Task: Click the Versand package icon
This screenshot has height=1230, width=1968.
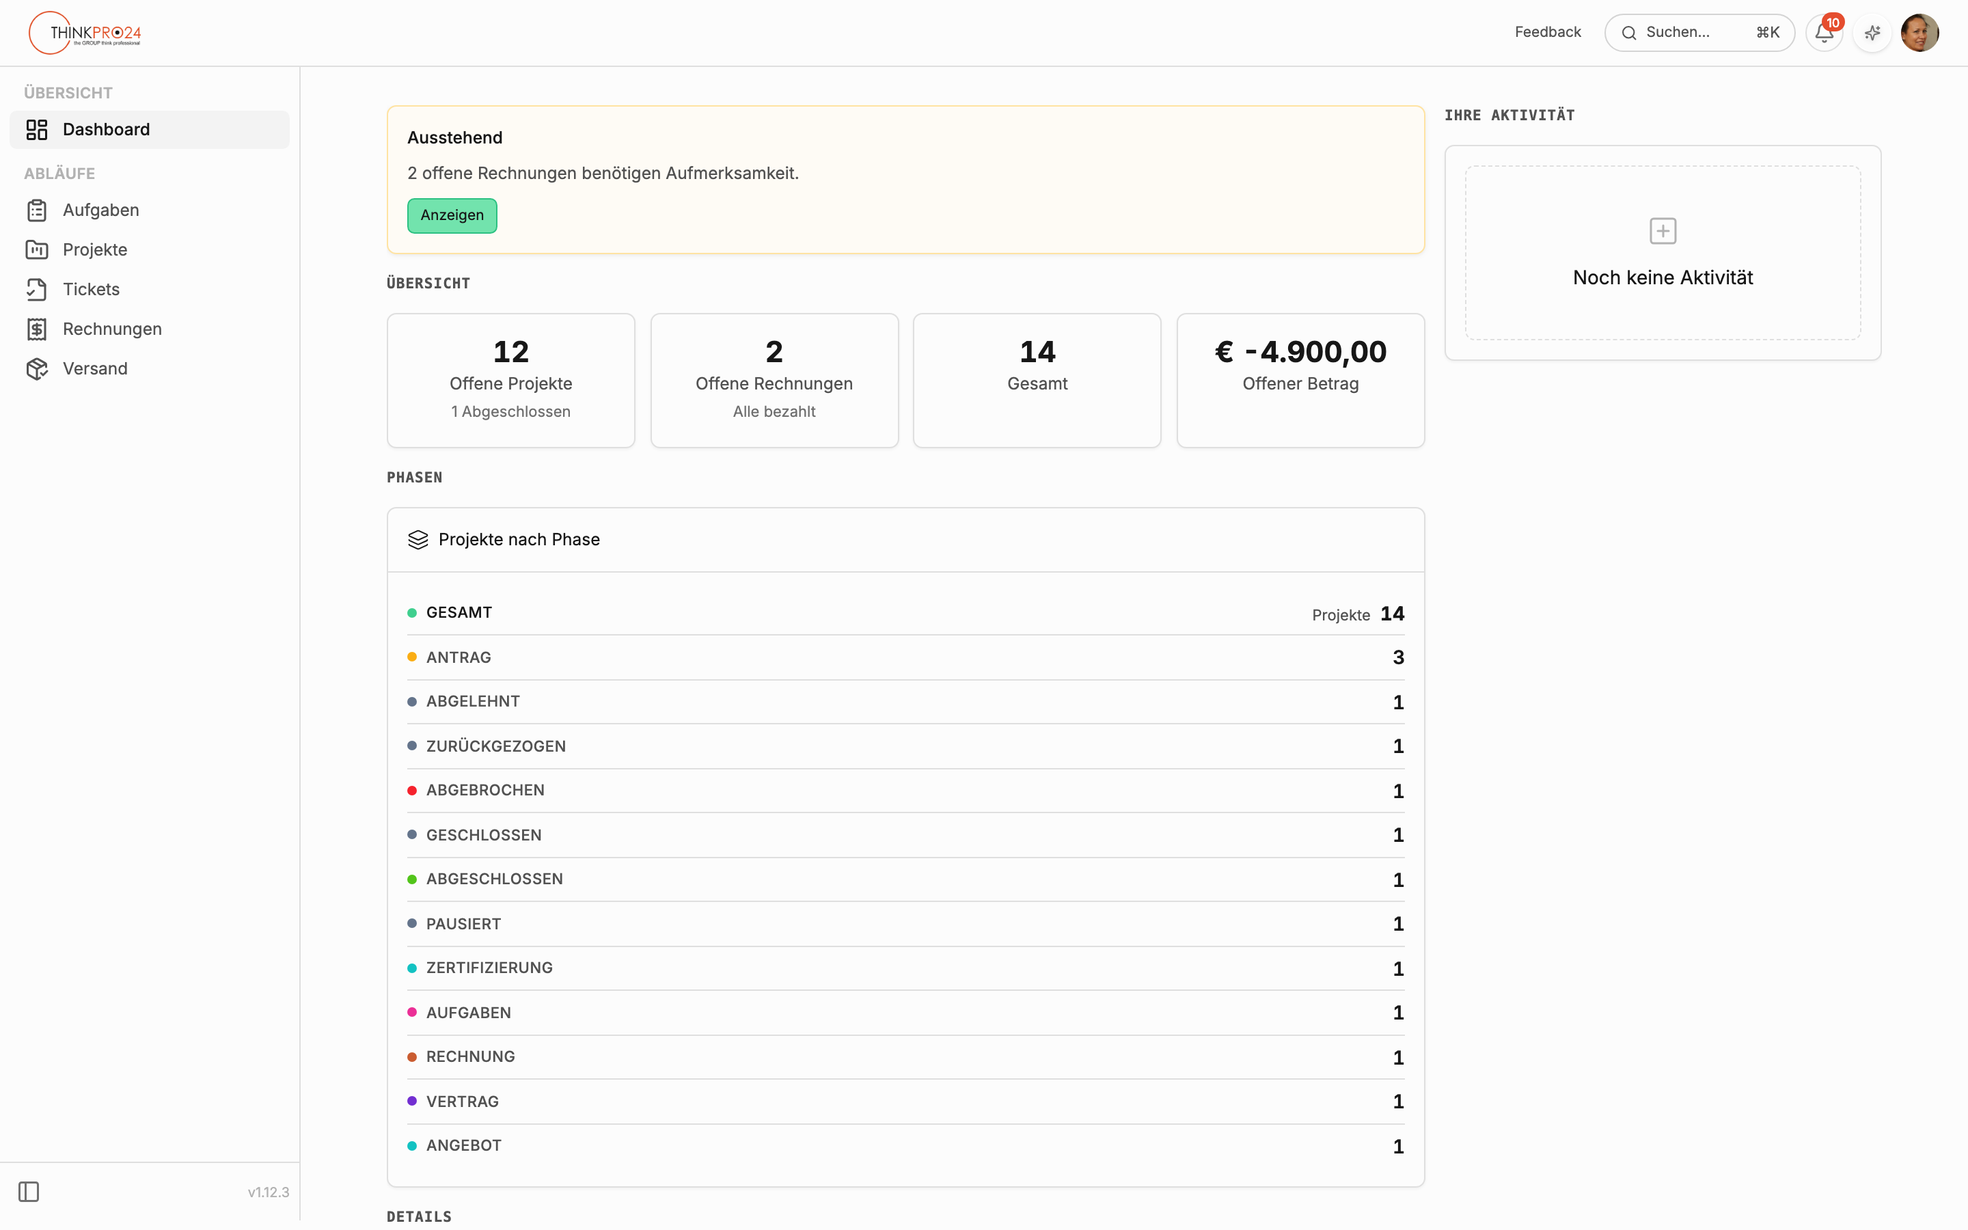Action: [x=37, y=368]
